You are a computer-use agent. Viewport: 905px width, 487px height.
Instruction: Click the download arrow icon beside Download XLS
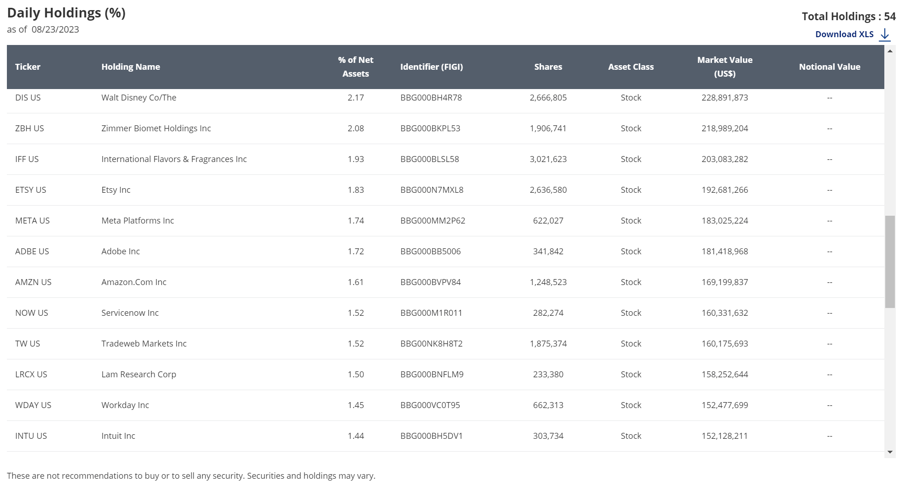tap(885, 35)
